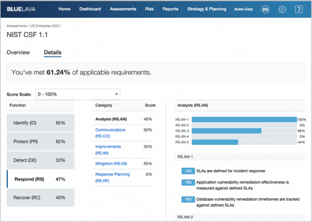Select the Respond (RS) function row
312x222 pixels.
(x=40, y=179)
